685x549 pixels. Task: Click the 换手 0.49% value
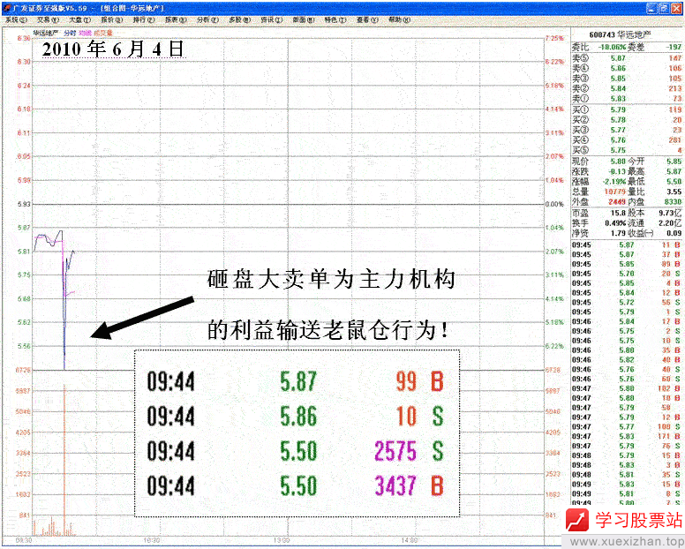point(615,222)
